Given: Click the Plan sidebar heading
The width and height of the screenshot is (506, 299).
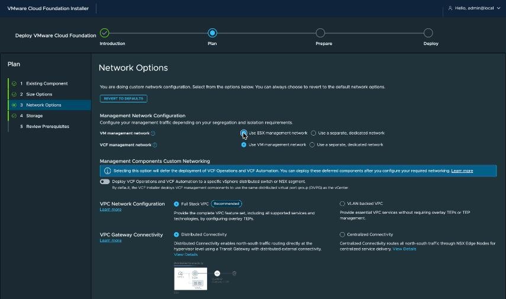Looking at the screenshot, I should click(x=14, y=65).
